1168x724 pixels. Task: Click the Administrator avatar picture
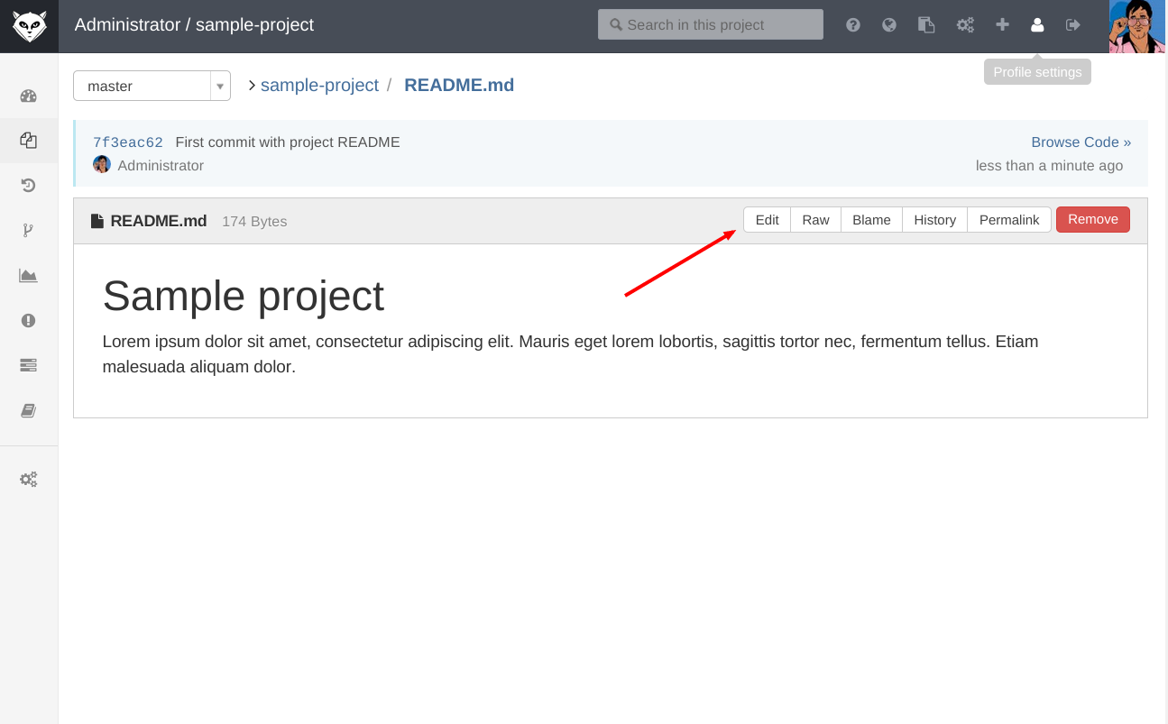(102, 164)
